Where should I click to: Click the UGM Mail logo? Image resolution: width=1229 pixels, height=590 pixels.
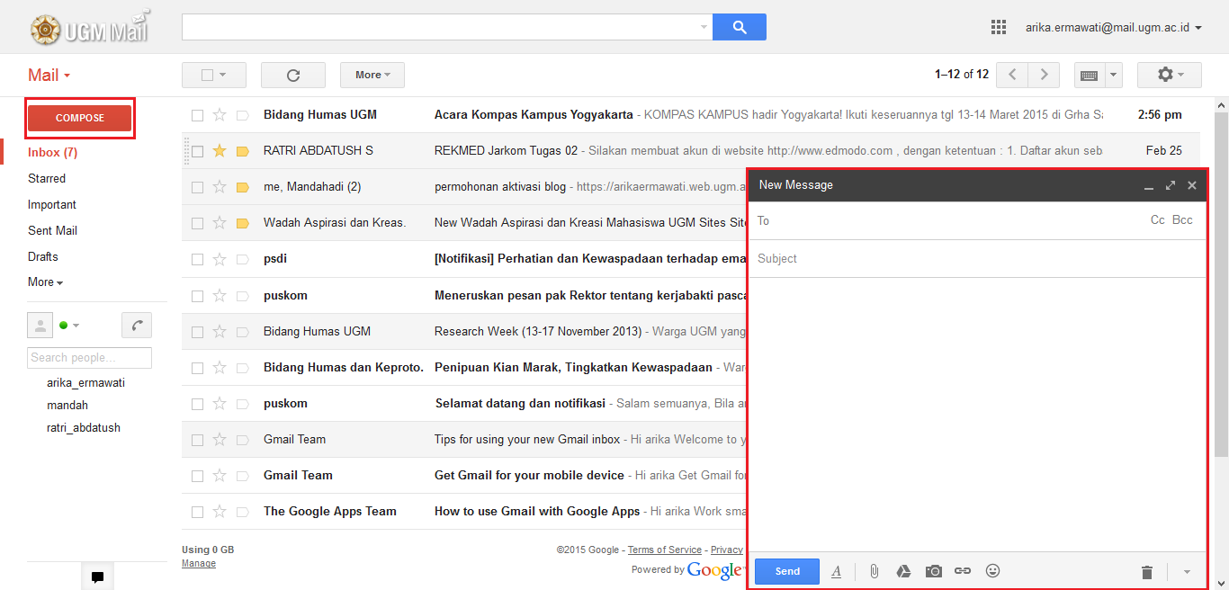[x=90, y=28]
